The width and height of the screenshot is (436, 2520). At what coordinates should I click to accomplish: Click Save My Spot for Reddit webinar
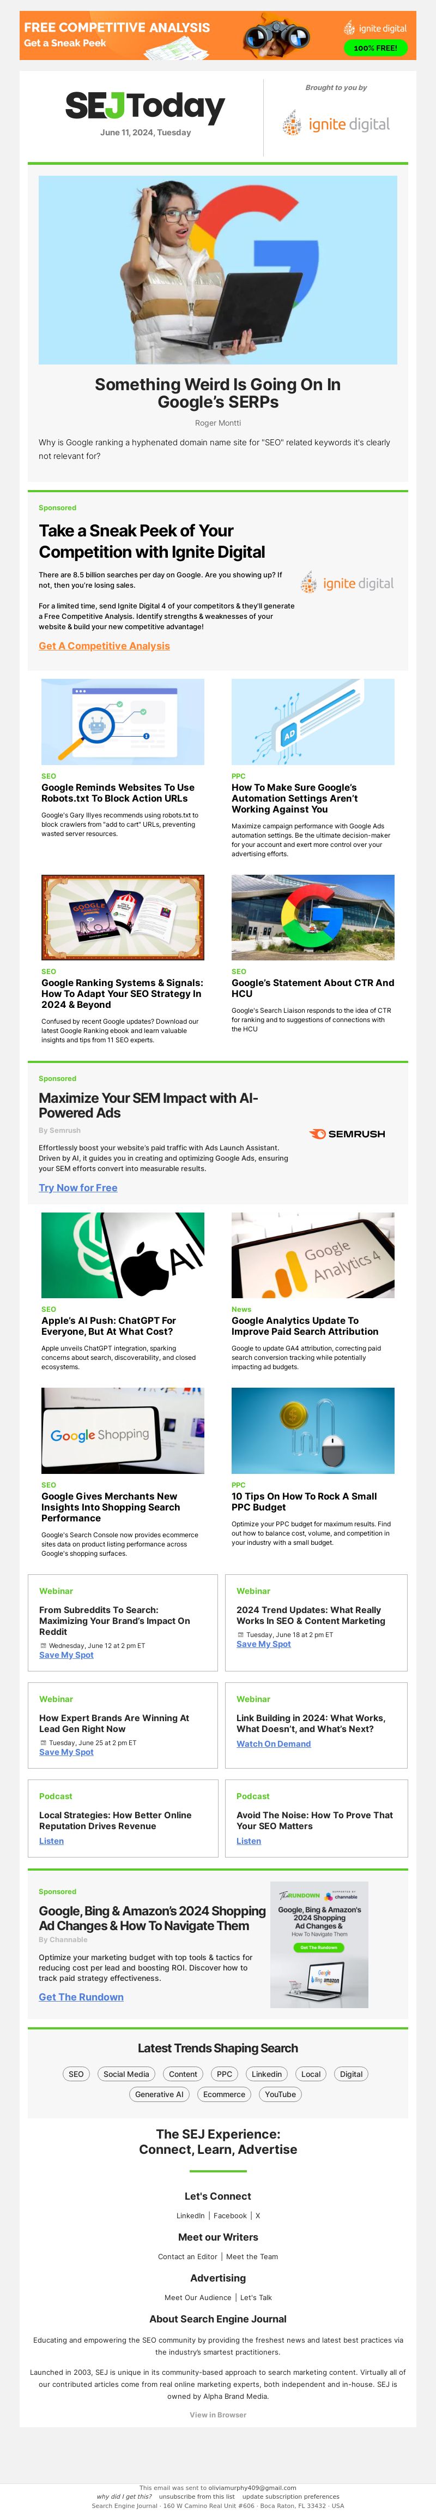click(x=66, y=1654)
